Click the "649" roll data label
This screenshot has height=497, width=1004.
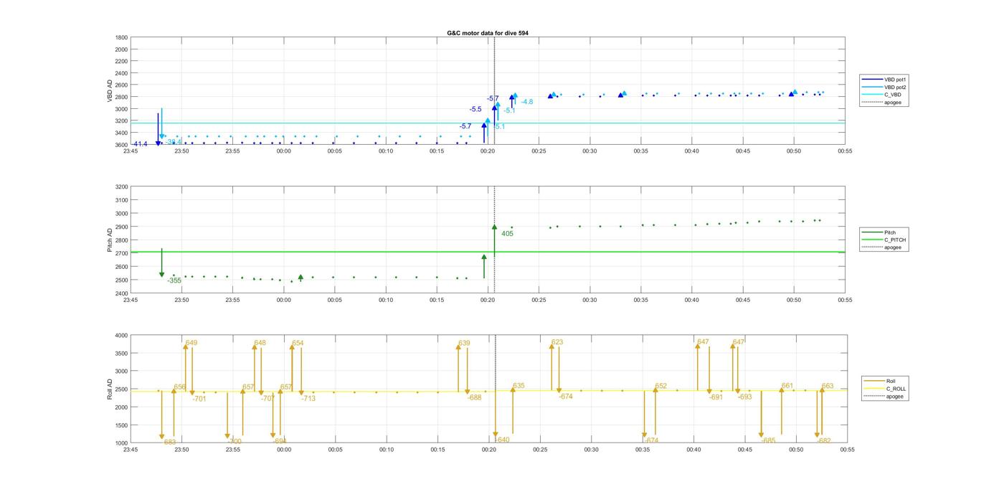(x=191, y=342)
